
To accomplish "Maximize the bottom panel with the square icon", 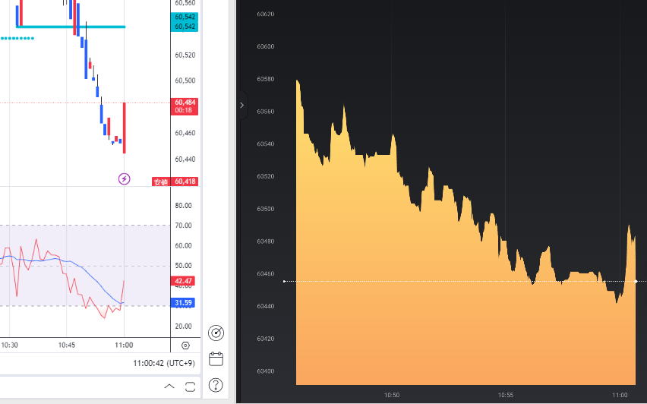I will click(189, 387).
